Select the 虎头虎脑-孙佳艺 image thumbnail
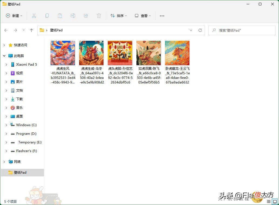The height and width of the screenshot is (205, 279). click(x=120, y=53)
